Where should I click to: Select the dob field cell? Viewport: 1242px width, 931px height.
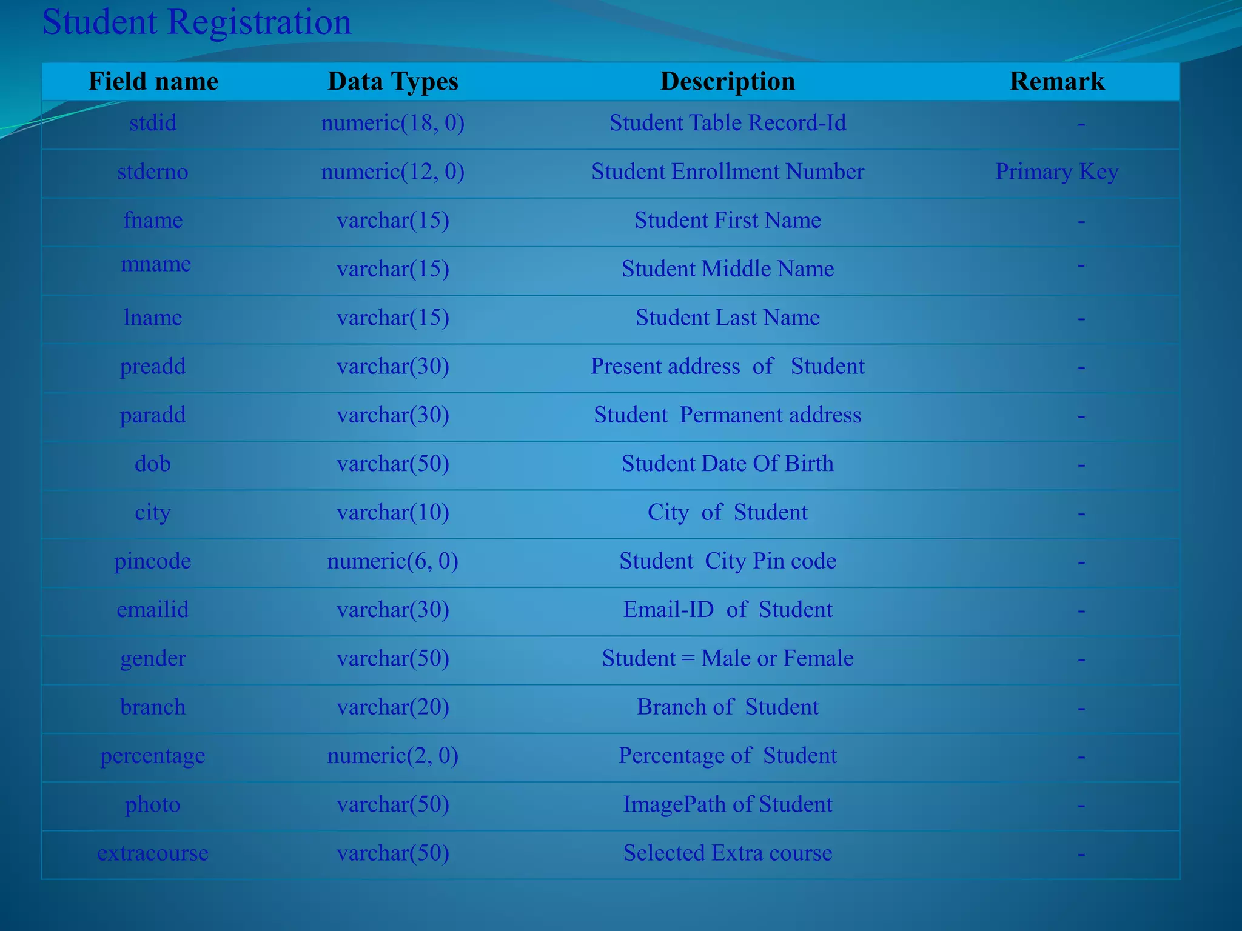[153, 464]
